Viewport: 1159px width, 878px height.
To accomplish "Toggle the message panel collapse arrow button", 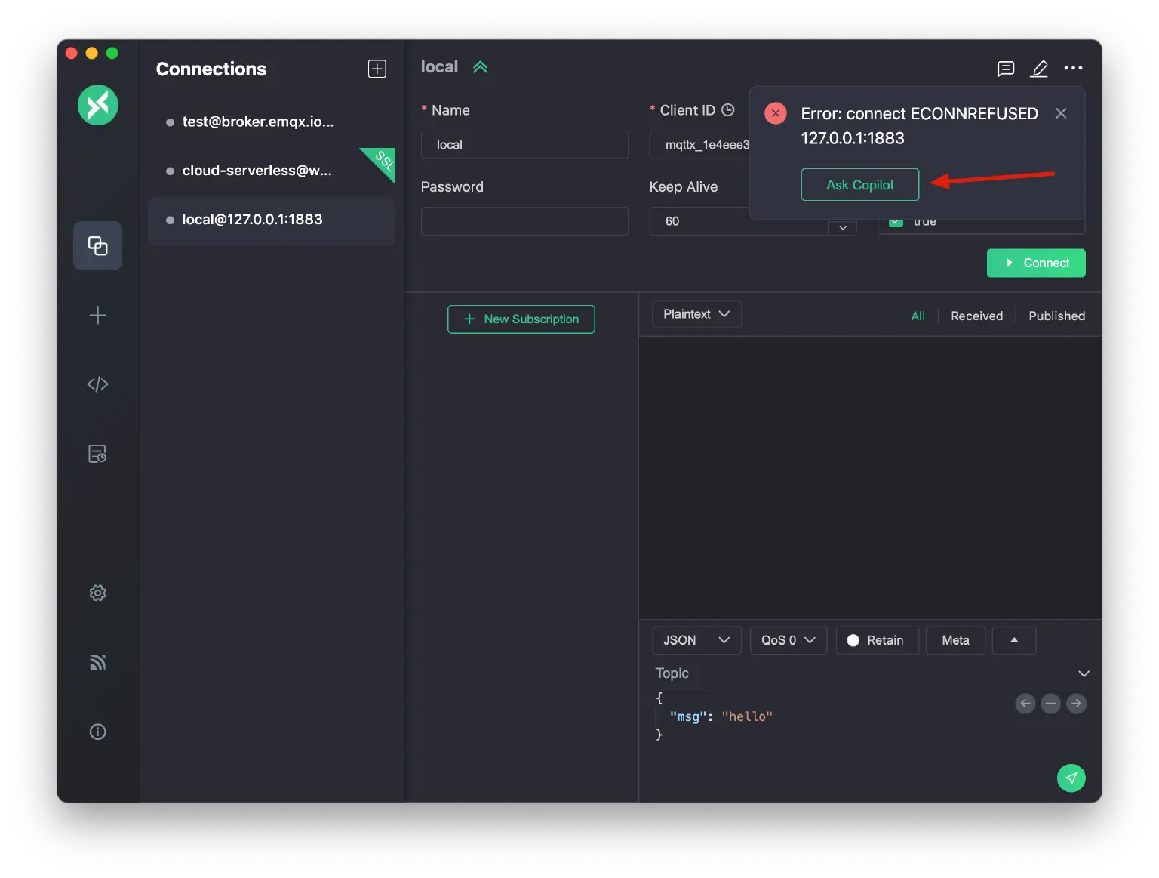I will pos(1013,640).
